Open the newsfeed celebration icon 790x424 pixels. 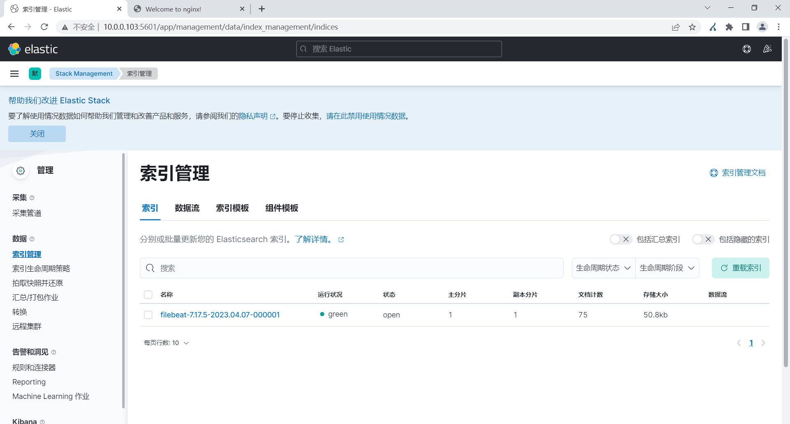[767, 49]
